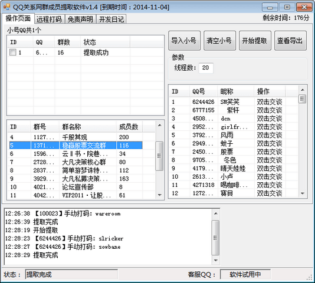Viewport: 315px width, 283px height.
Task: Click 双击交谈 for member 紫轩
Action: coord(270,110)
